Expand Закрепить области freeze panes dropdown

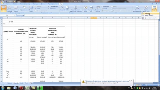[x=98, y=8]
